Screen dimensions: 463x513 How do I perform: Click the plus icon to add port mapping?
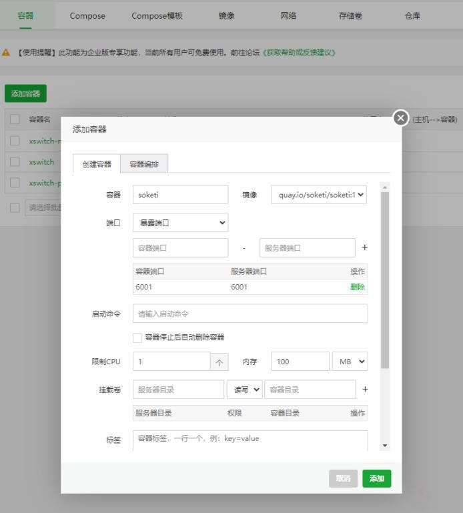pos(364,247)
